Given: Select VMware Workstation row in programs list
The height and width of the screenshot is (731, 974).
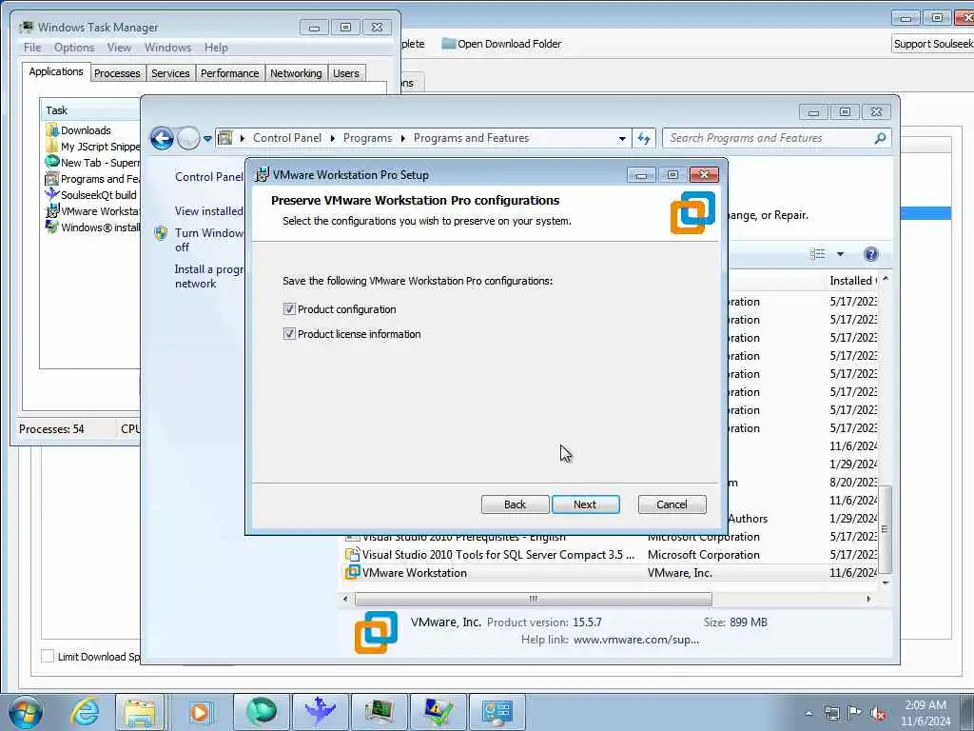Looking at the screenshot, I should [x=610, y=572].
